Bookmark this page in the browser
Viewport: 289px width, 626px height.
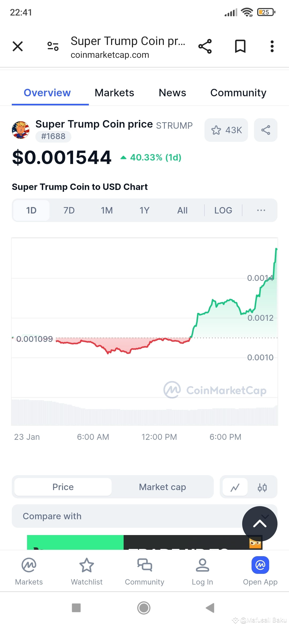240,46
